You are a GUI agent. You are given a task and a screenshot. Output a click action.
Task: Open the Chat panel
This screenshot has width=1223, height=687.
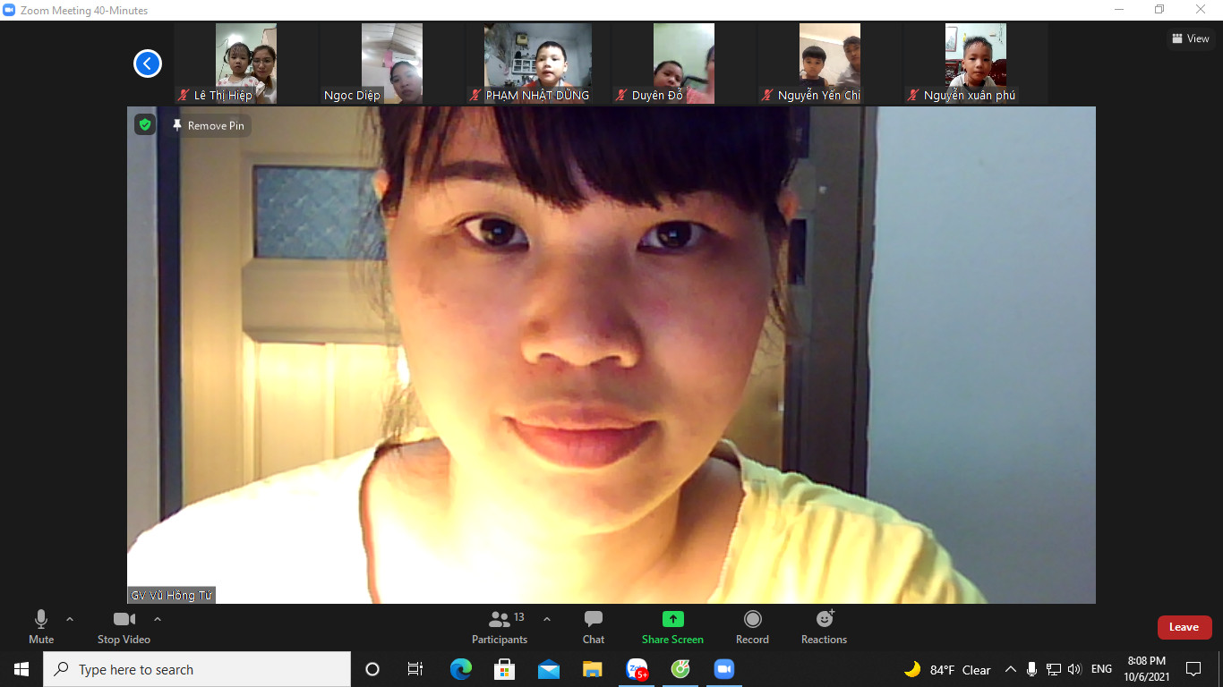coord(593,627)
